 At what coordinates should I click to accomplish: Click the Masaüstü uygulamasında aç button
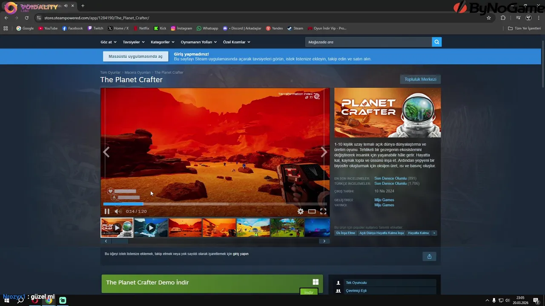pos(135,57)
